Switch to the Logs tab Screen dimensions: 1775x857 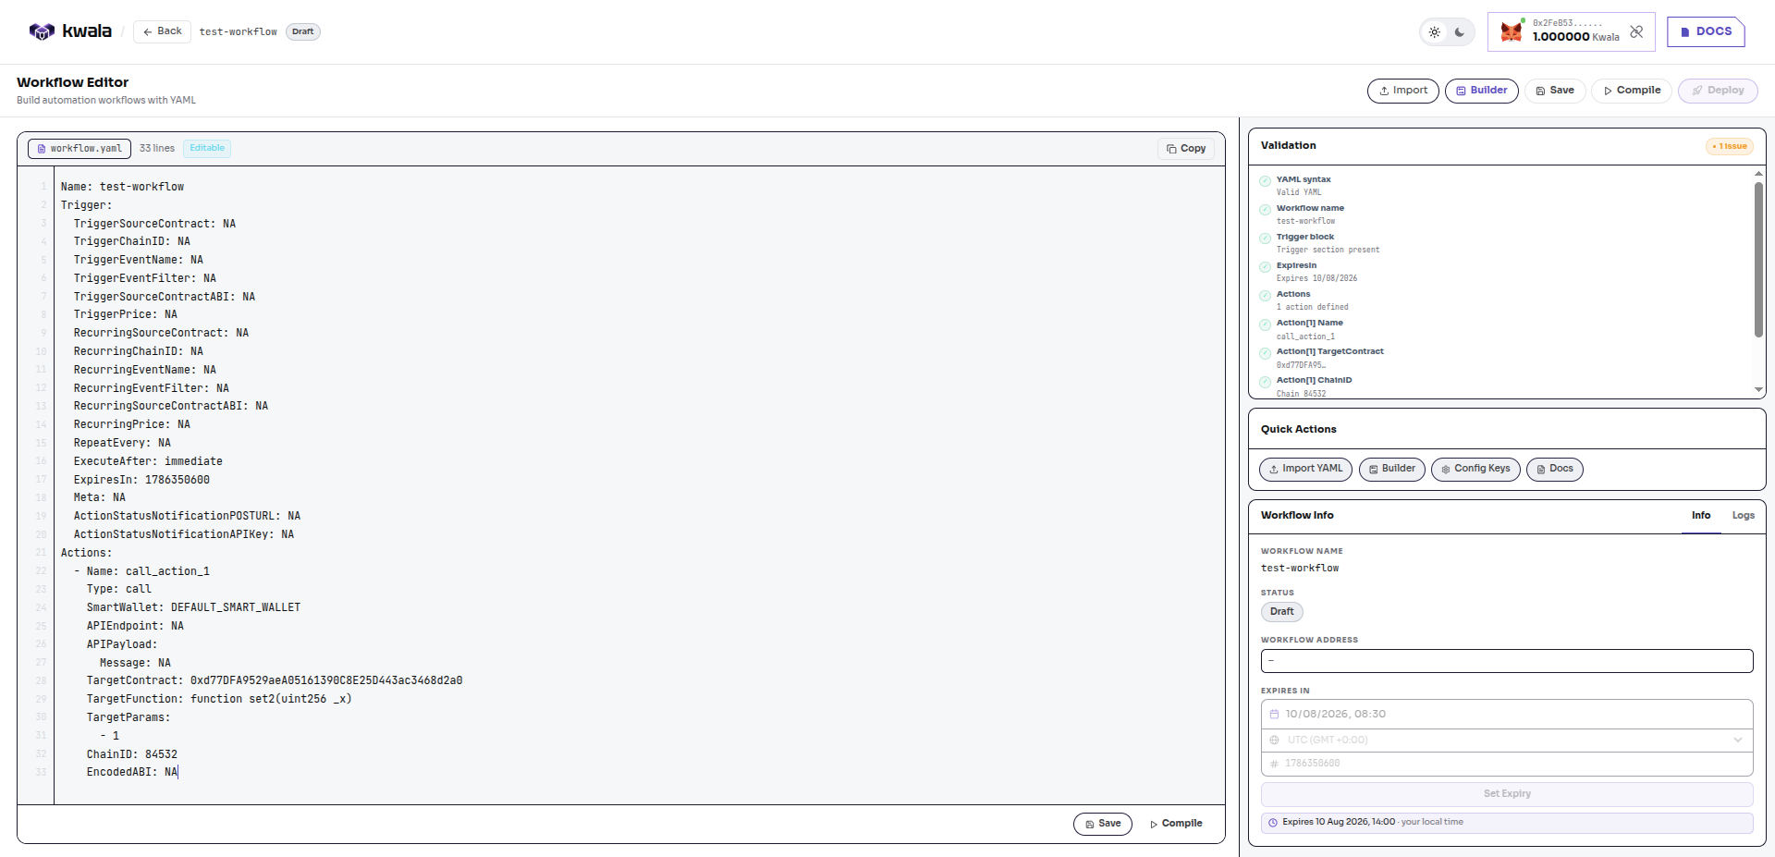[x=1743, y=516]
